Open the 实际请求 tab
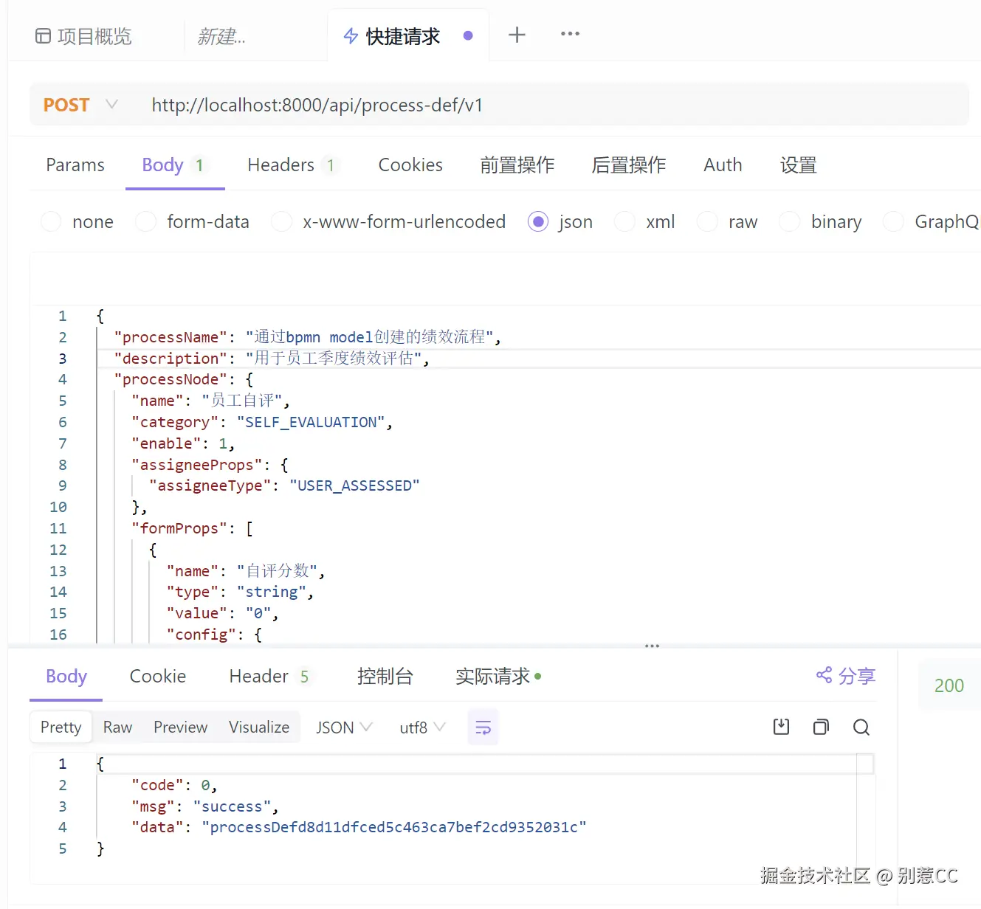981x909 pixels. (x=498, y=676)
